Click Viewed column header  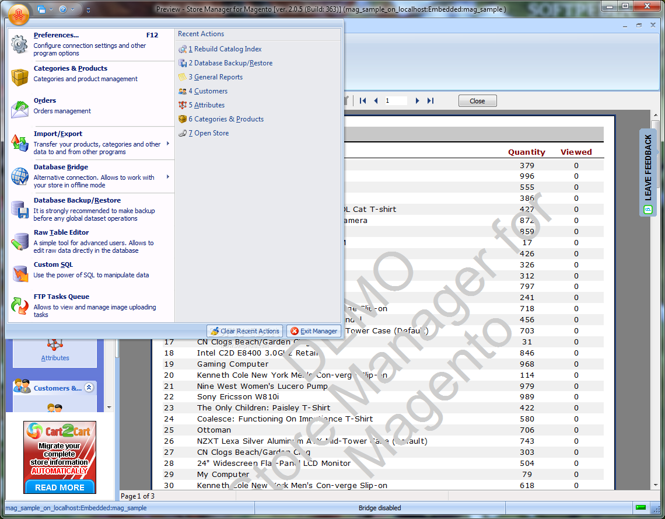pyautogui.click(x=576, y=152)
